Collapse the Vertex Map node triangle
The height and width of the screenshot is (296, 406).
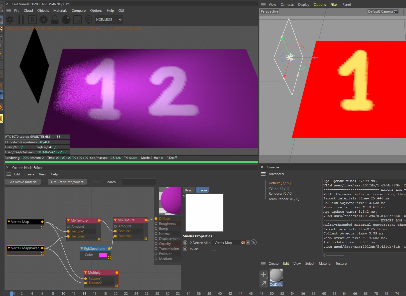tap(9, 222)
